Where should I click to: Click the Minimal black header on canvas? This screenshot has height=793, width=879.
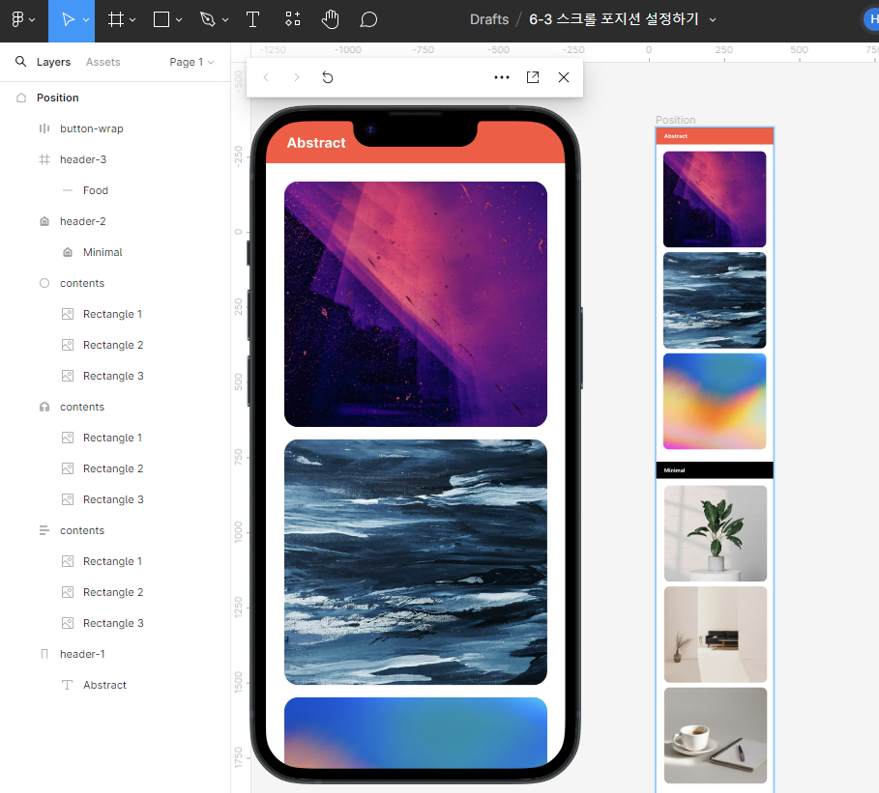(x=715, y=470)
